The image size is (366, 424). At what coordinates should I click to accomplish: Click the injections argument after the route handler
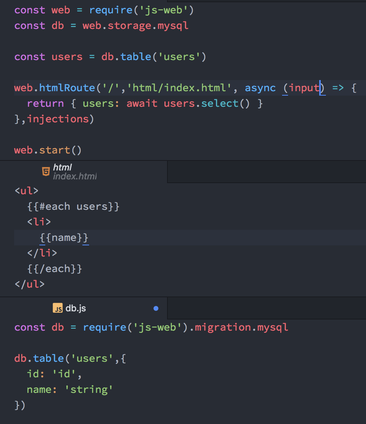(58, 119)
